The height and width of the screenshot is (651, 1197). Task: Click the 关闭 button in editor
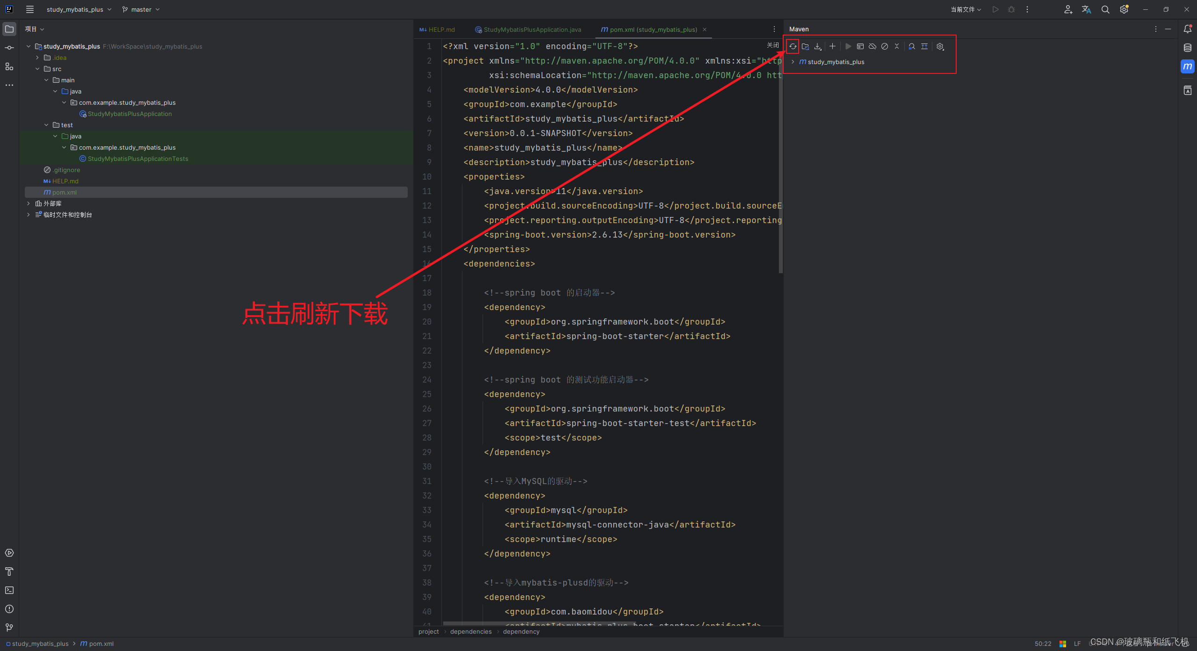[773, 45]
